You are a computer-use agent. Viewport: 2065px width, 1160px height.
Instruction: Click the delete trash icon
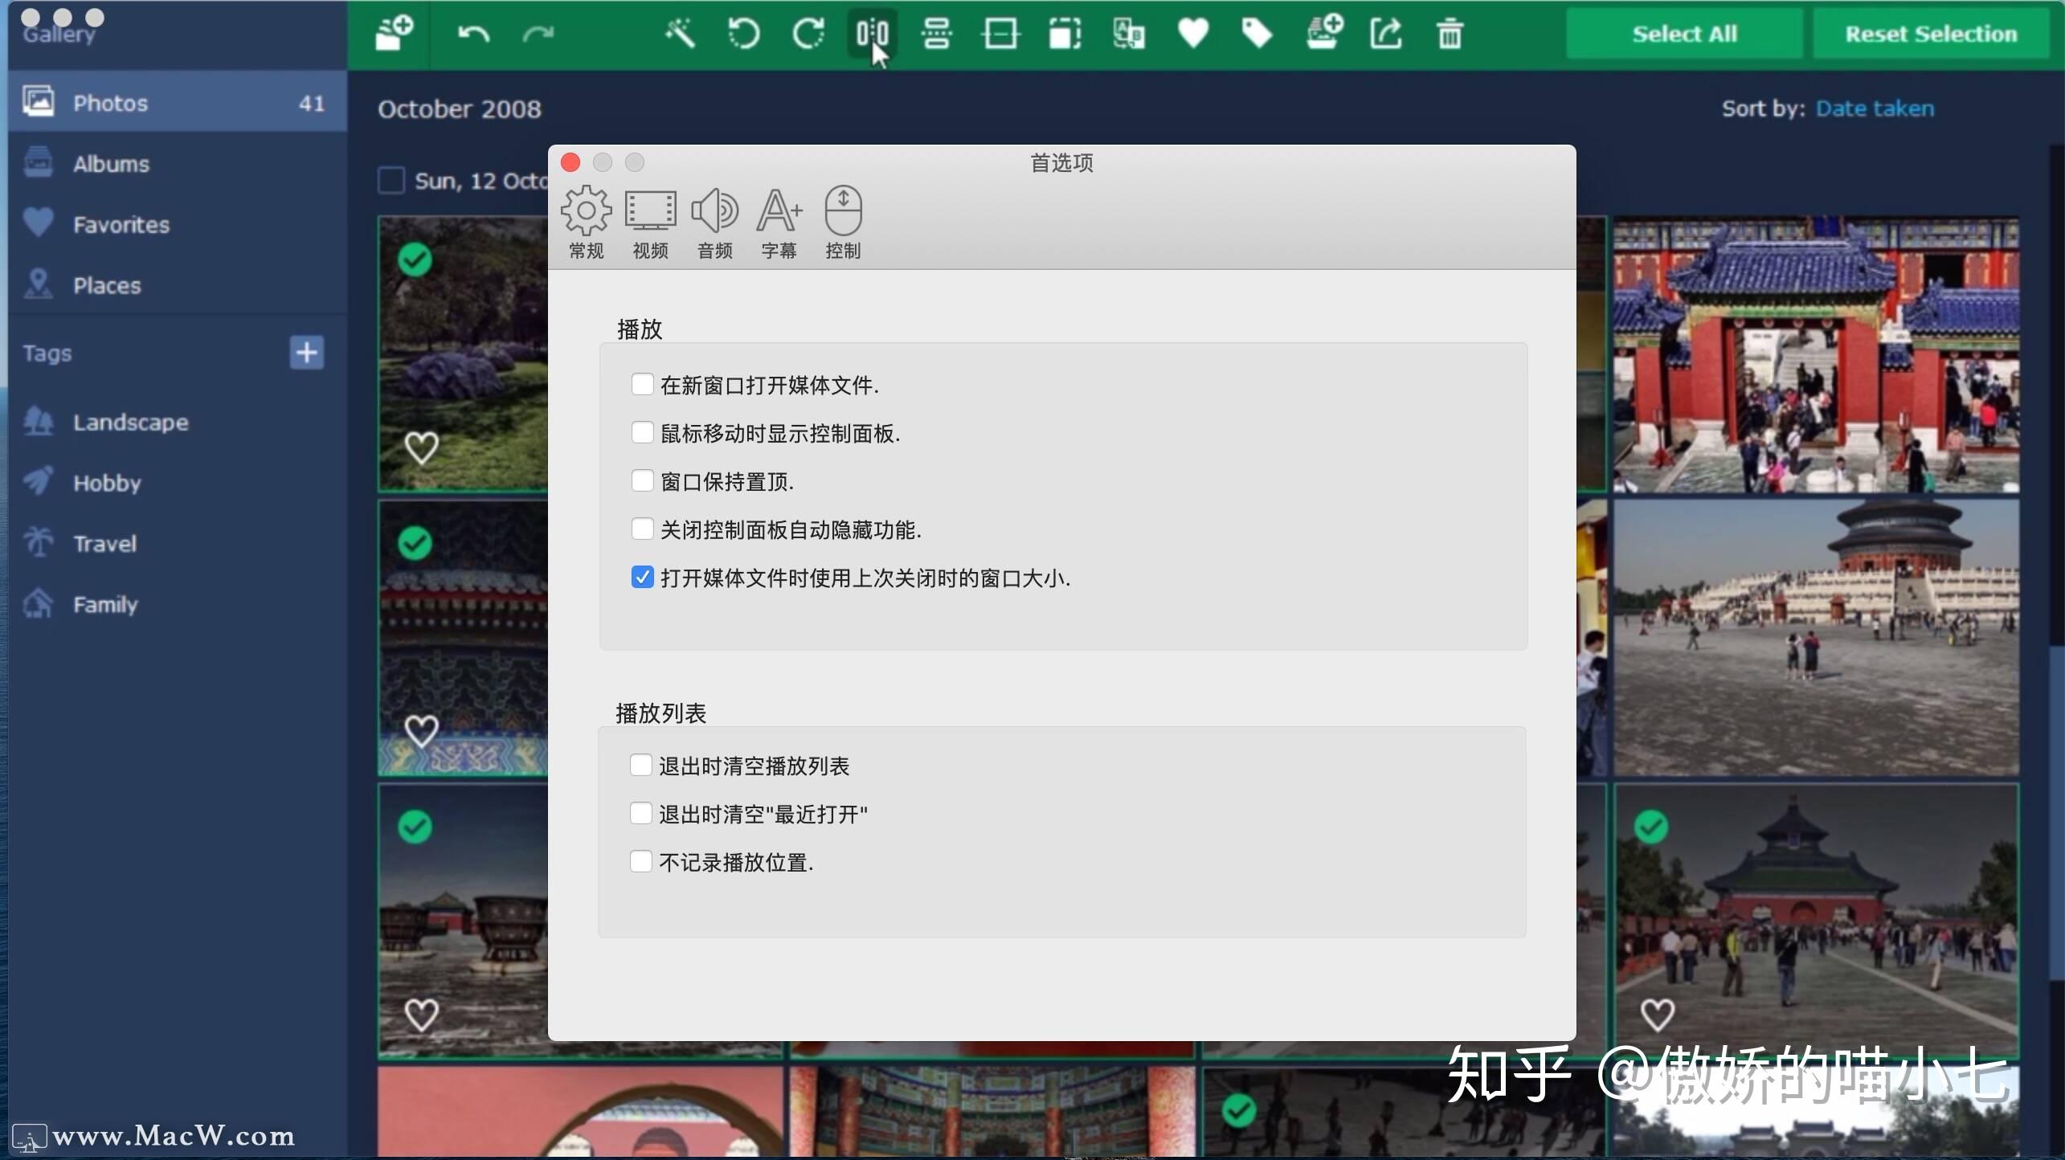point(1449,34)
